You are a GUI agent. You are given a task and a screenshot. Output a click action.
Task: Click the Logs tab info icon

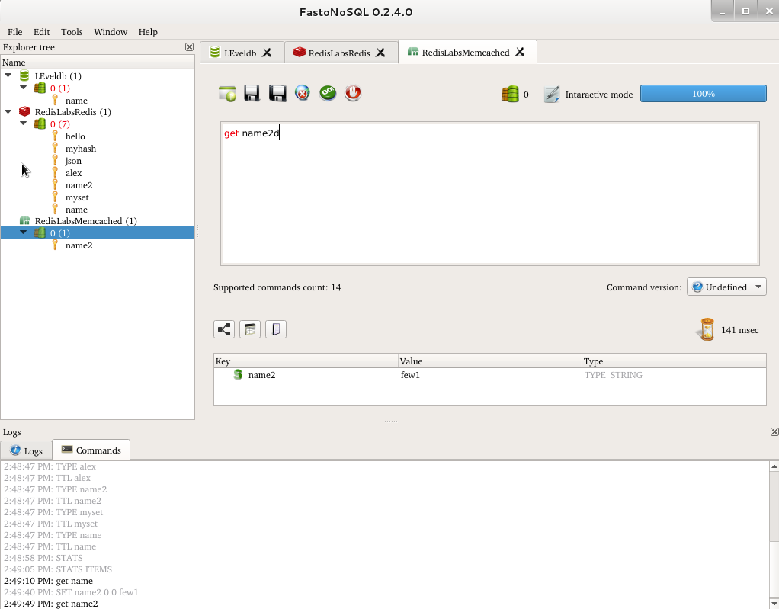click(x=15, y=450)
